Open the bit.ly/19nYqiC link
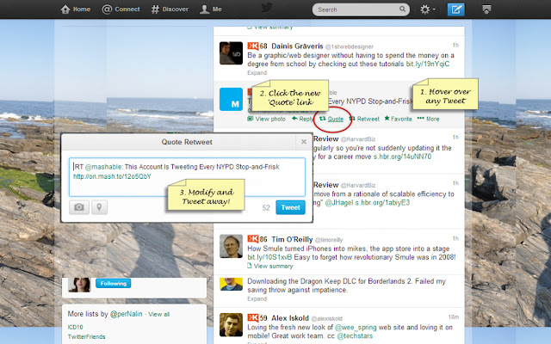The height and width of the screenshot is (344, 551). click(x=428, y=64)
